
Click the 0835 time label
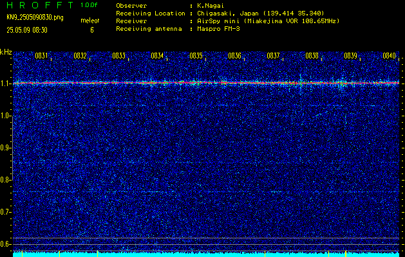tap(196, 56)
